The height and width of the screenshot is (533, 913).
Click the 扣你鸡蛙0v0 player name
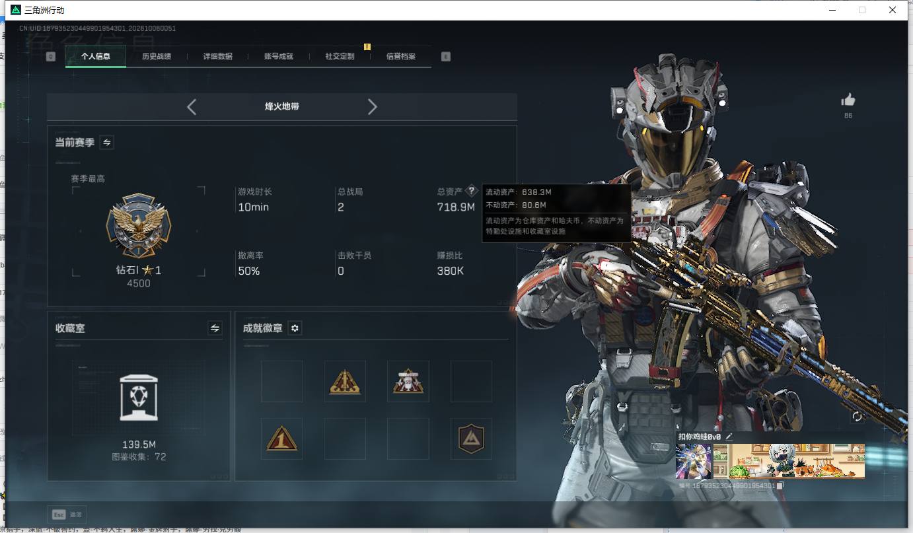[x=700, y=437]
